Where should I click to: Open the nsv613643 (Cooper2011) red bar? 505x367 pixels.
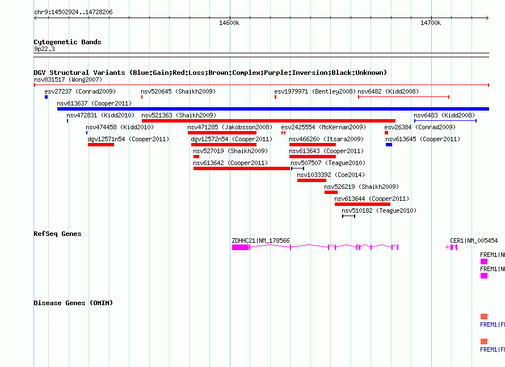(x=313, y=157)
